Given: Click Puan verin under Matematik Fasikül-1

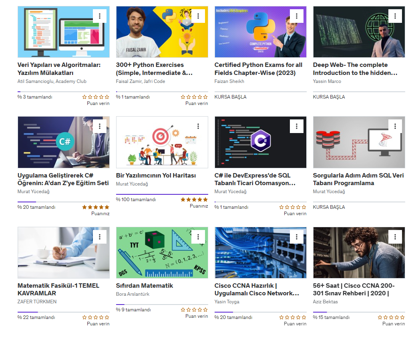Looking at the screenshot, I should (x=98, y=324).
